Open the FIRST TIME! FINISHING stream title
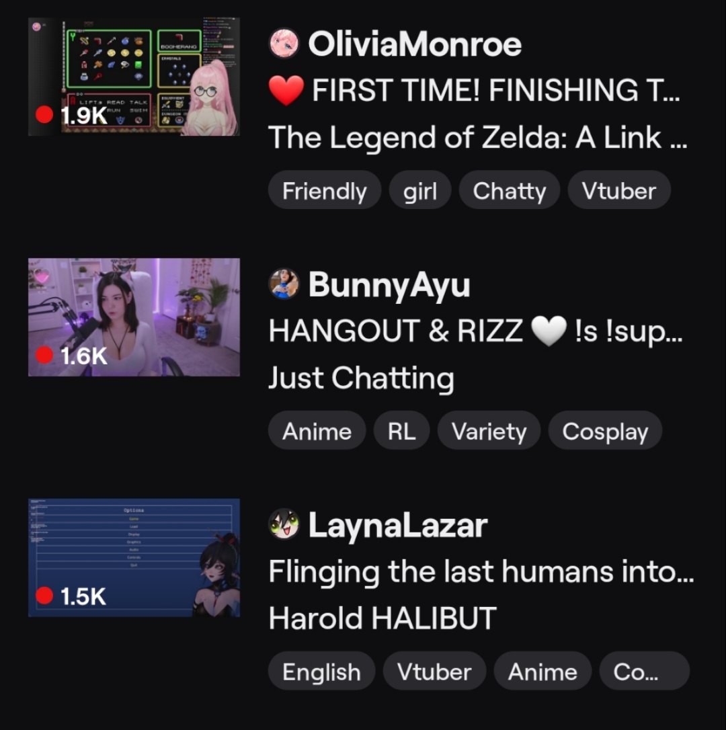 click(474, 90)
